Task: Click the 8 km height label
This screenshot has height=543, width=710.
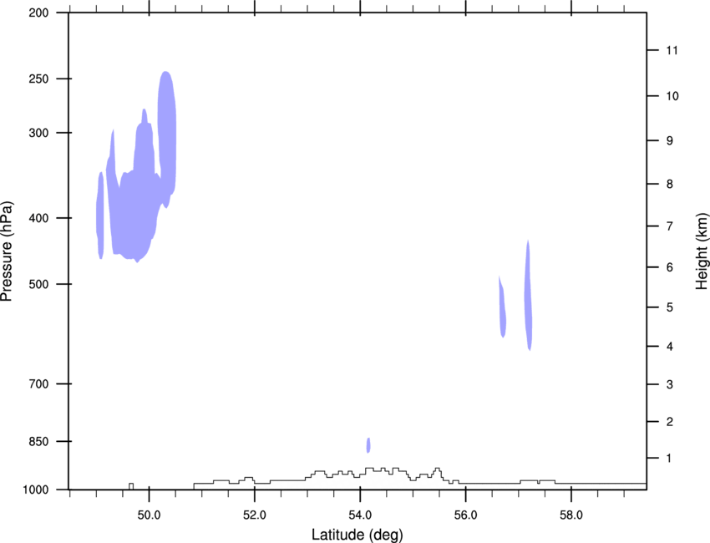Action: point(670,184)
